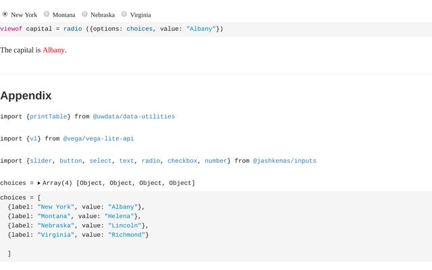Image resolution: width=432 pixels, height=270 pixels.
Task: Expand the Array(4) disclosure triangle
Action: tap(39, 183)
